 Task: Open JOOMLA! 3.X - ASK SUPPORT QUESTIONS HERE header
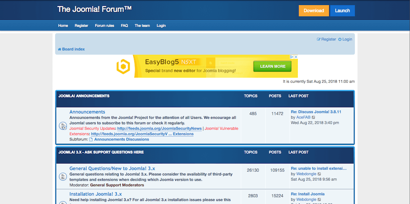pos(101,152)
